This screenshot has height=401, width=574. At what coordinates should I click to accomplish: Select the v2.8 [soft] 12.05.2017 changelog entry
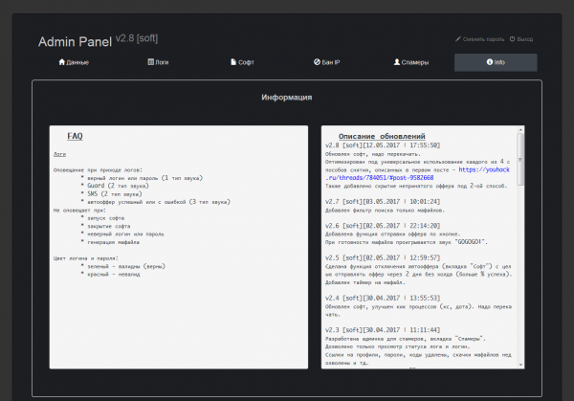(382, 146)
